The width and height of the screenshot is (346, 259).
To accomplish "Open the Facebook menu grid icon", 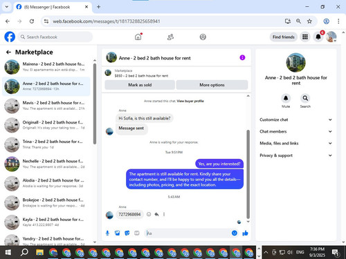I will (x=305, y=37).
